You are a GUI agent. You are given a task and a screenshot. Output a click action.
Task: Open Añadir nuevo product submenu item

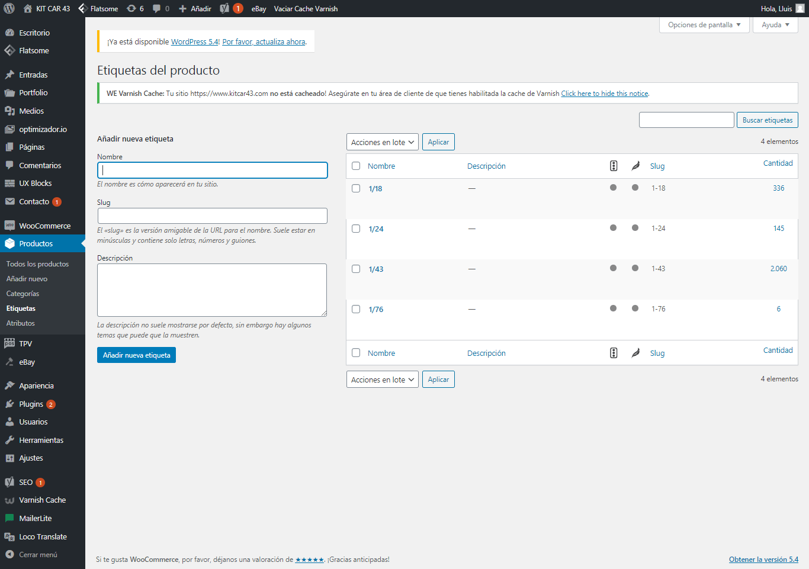coord(27,279)
